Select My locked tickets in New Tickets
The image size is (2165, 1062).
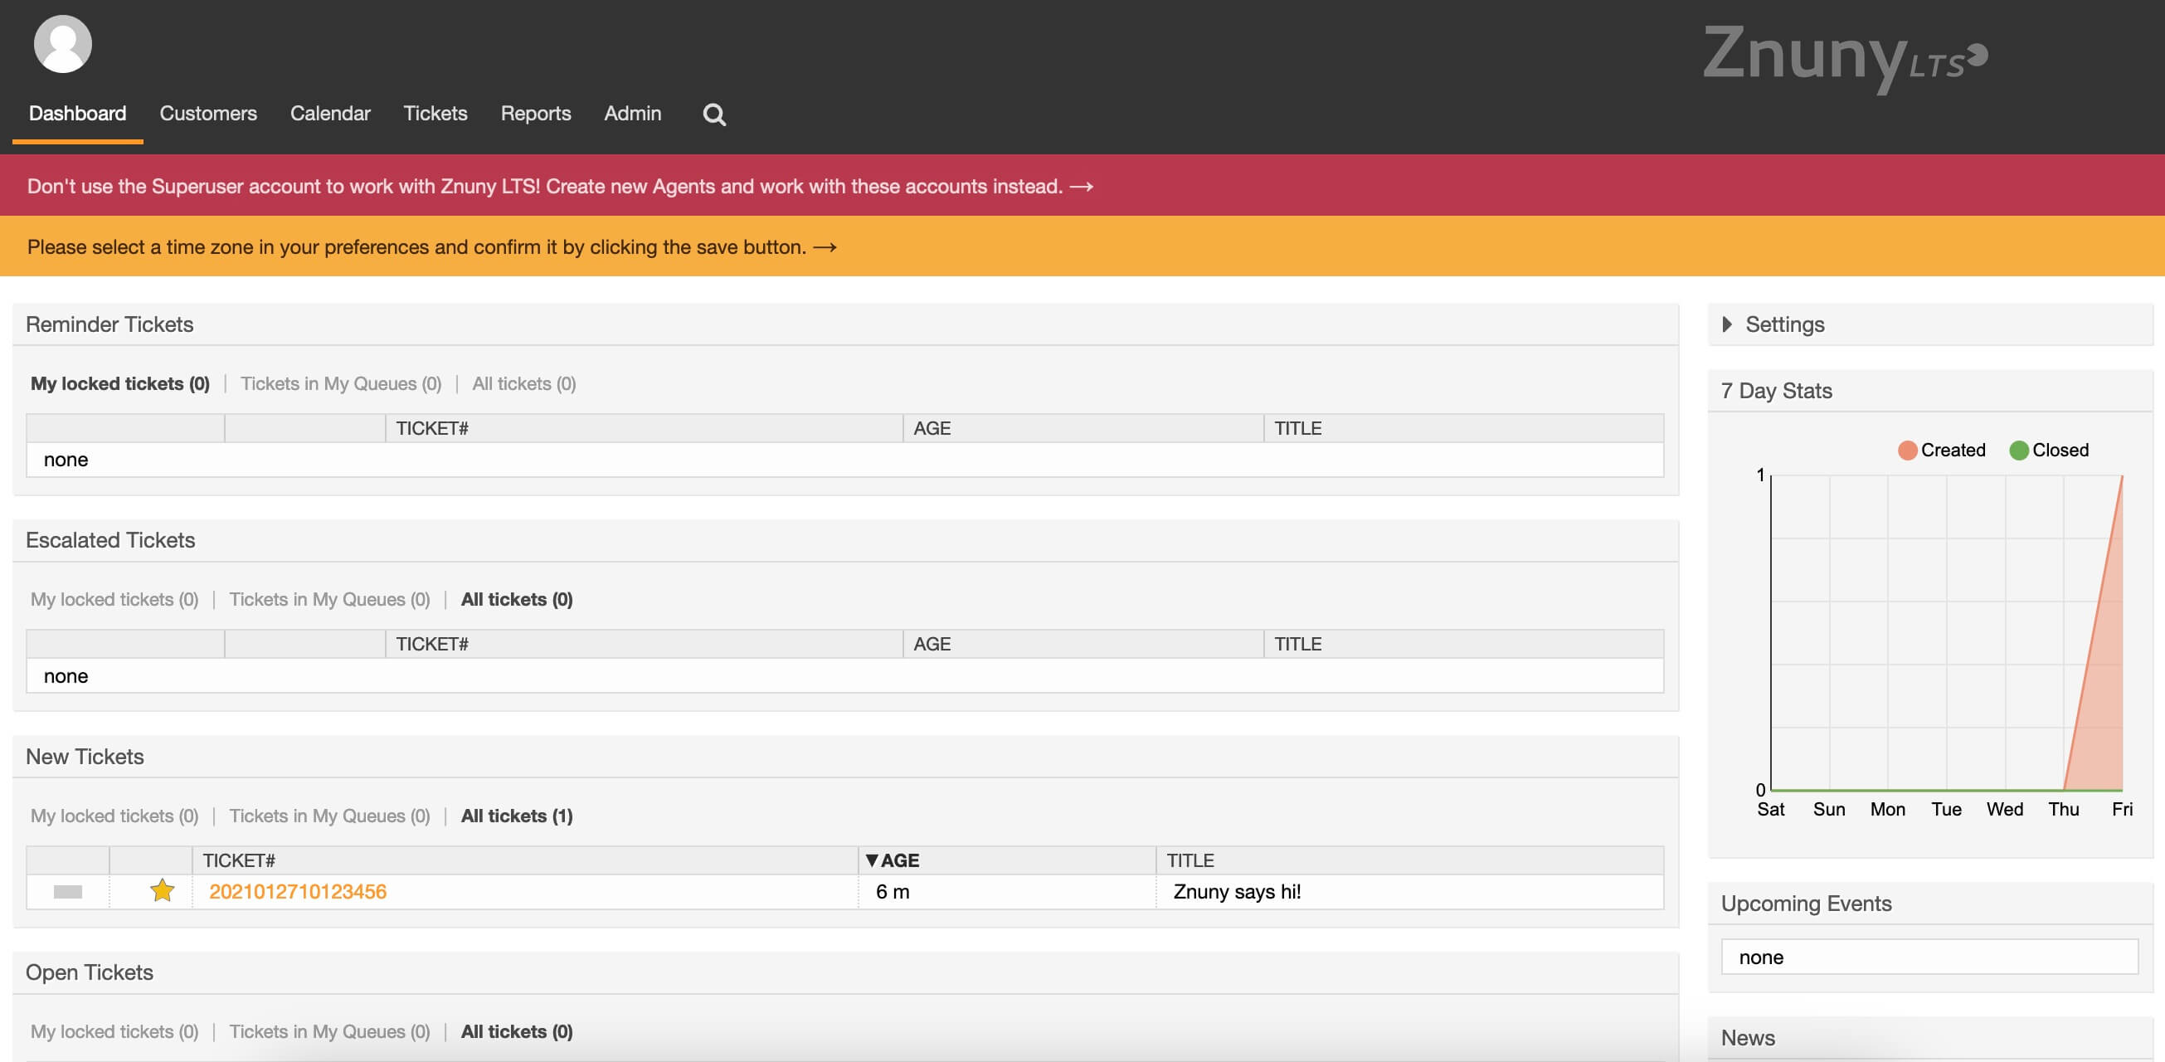pos(114,815)
